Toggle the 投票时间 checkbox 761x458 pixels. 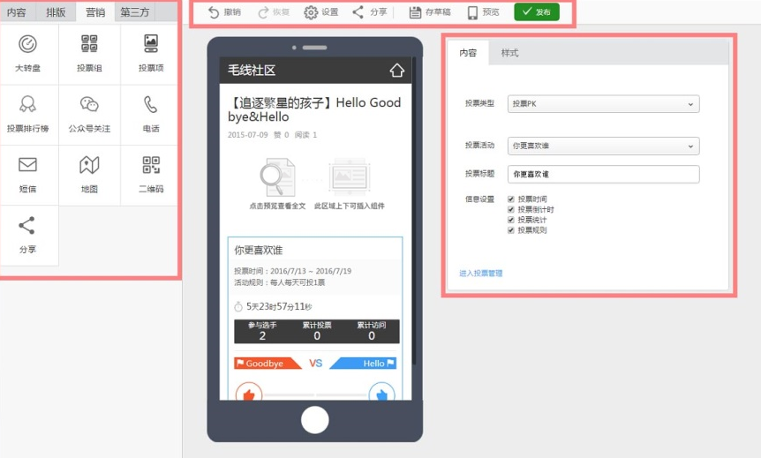[x=511, y=199]
